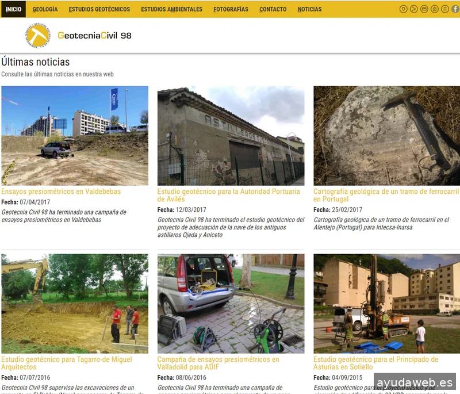Screen dimensions: 460x394
Task: Click the bookmark icon in header
Action: (x=444, y=9)
